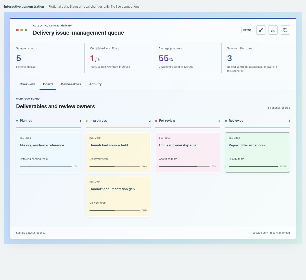This screenshot has width=306, height=280.
Task: Click the "AVIZ DATA / Contract delivery" breadcrumb
Action: click(x=52, y=25)
